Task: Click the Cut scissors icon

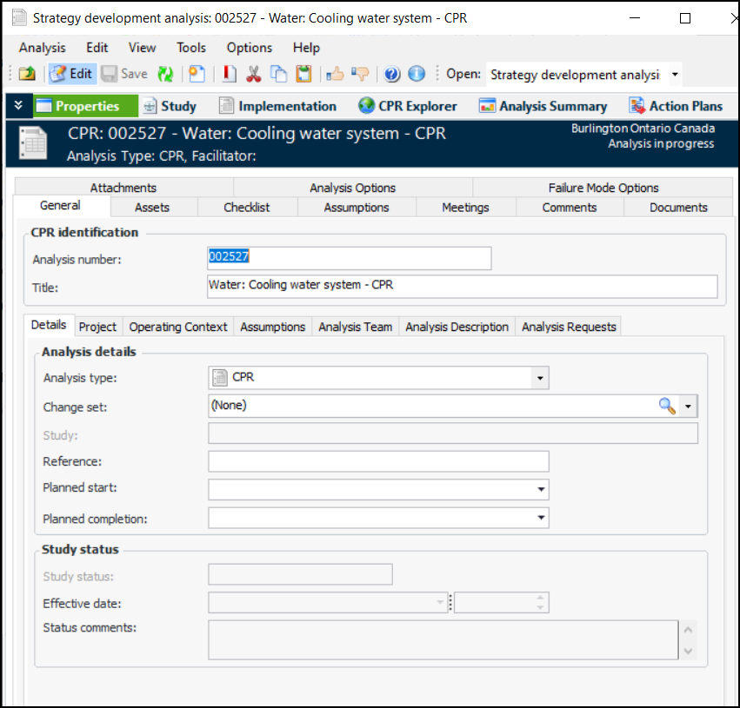Action: pyautogui.click(x=253, y=74)
